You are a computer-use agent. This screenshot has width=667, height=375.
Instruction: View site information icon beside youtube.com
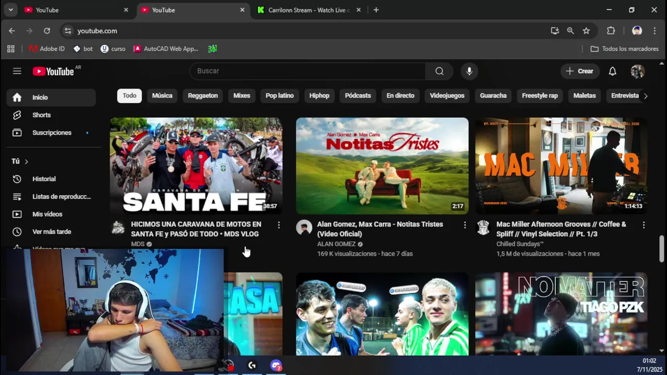click(68, 31)
